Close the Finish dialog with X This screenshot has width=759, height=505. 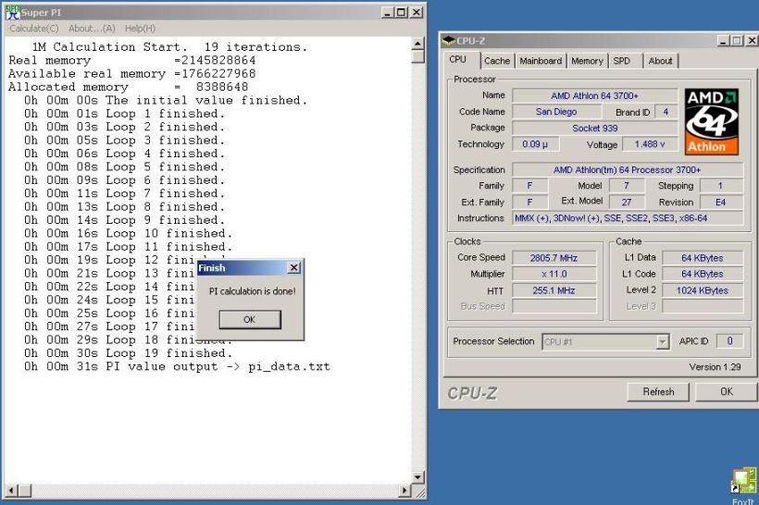tap(293, 267)
